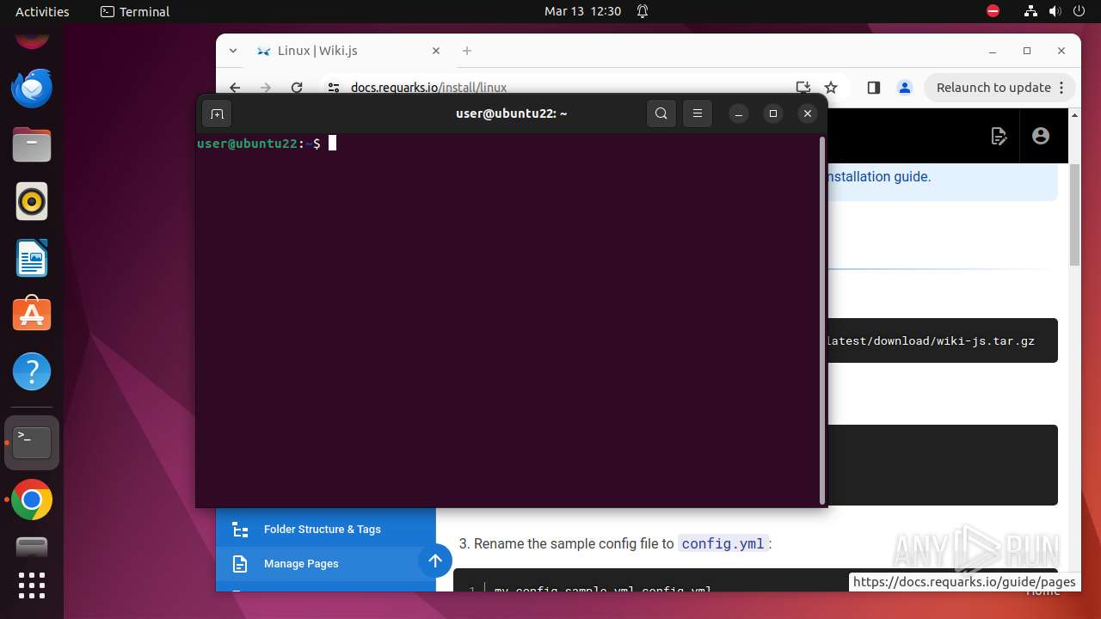Show Applications grid
Image resolution: width=1101 pixels, height=619 pixels.
(x=32, y=585)
